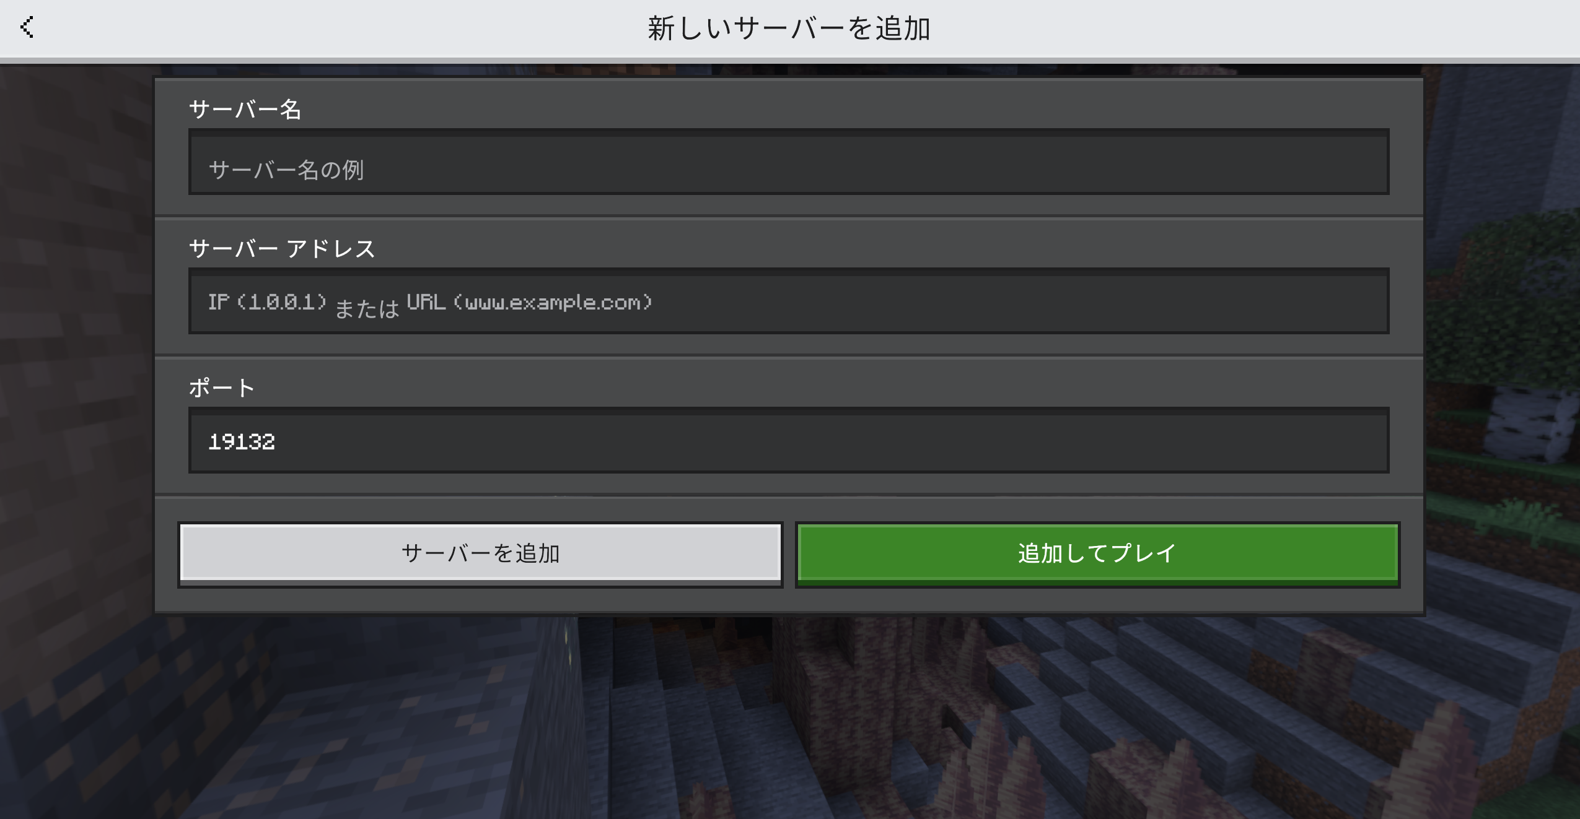Image resolution: width=1580 pixels, height=819 pixels.
Task: Click the IP (1.0.0.1) placeholder text
Action: tap(267, 302)
